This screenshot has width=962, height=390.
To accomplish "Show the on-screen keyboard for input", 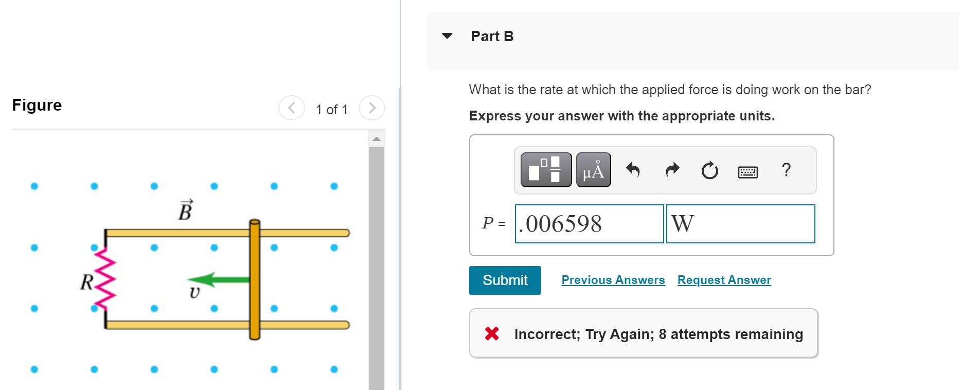I will [x=747, y=171].
